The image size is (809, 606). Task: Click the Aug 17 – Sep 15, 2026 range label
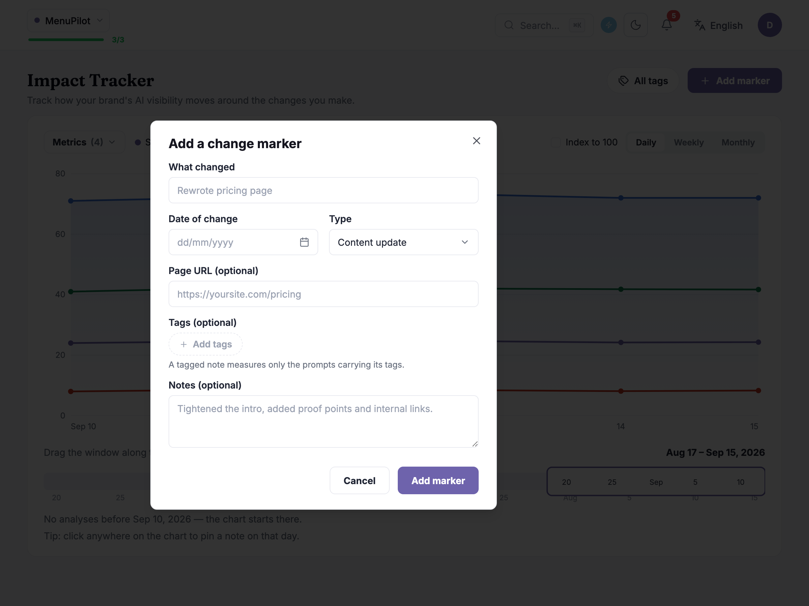(715, 452)
